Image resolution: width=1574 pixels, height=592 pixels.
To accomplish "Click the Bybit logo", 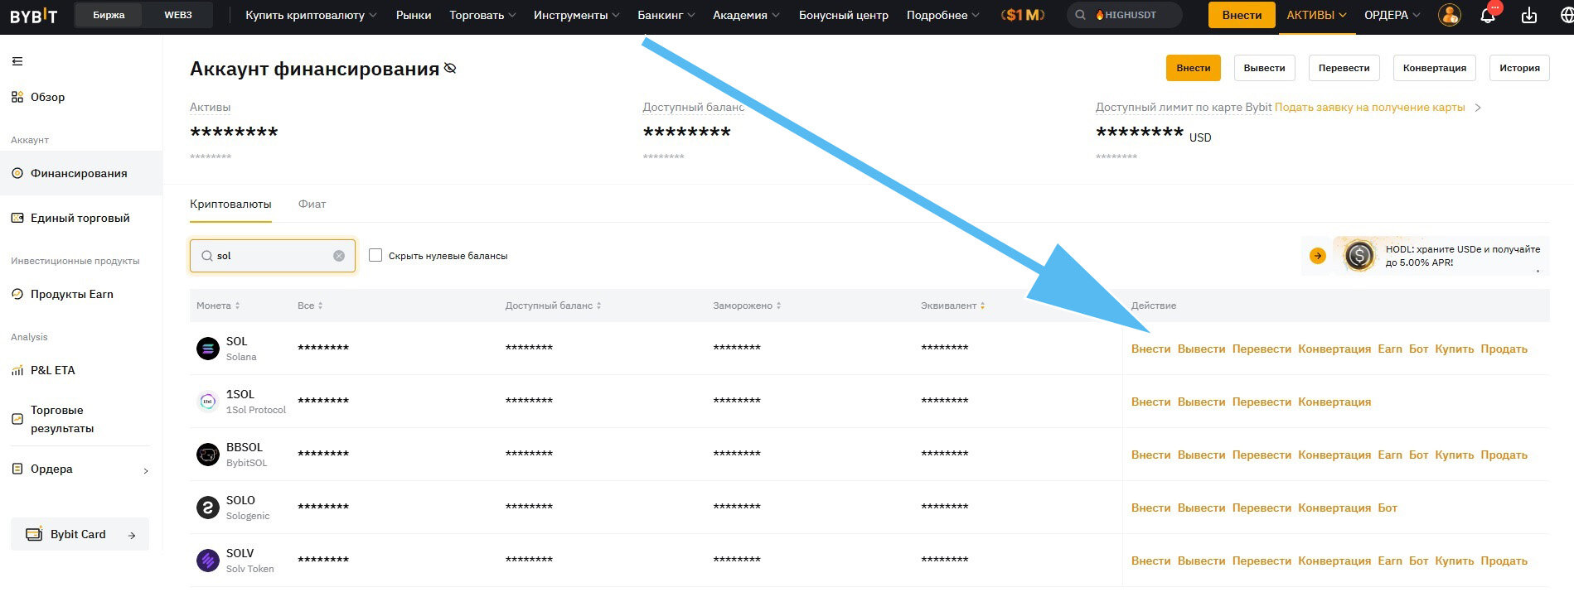I will pos(33,15).
